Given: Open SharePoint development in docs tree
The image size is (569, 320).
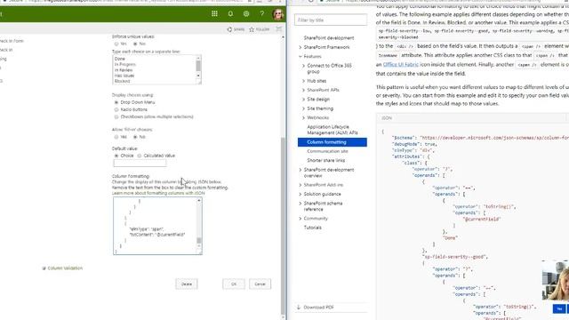Looking at the screenshot, I should [329, 38].
